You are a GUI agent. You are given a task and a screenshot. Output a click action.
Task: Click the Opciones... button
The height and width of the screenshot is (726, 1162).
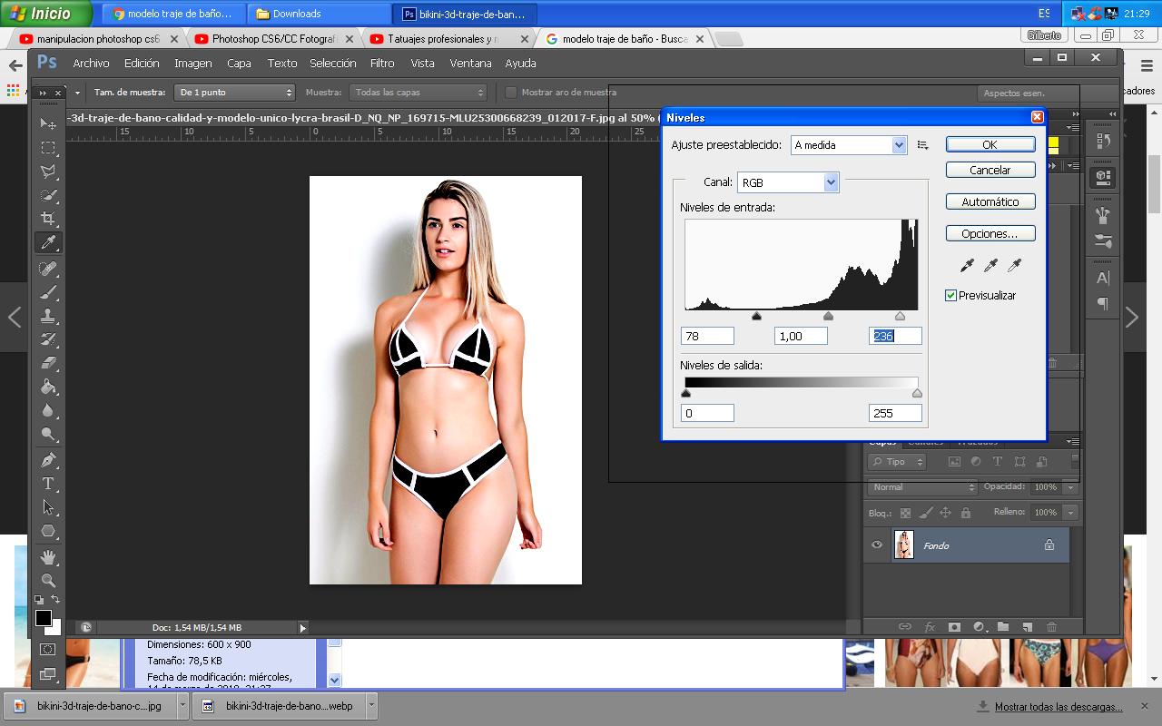pyautogui.click(x=990, y=233)
